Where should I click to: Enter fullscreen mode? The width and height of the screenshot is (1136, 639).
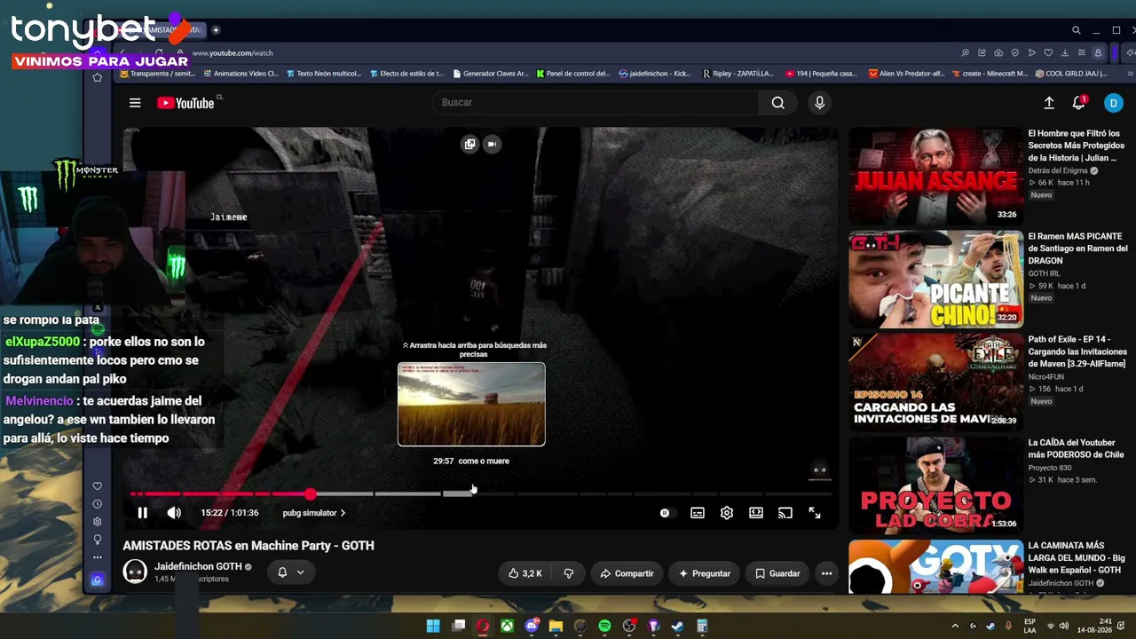pos(815,513)
